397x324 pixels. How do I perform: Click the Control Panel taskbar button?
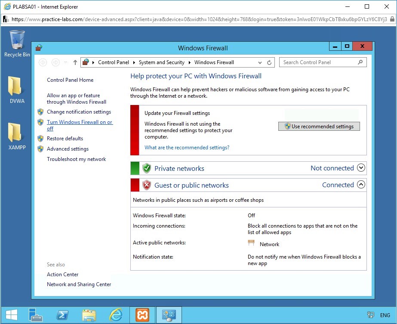click(169, 315)
